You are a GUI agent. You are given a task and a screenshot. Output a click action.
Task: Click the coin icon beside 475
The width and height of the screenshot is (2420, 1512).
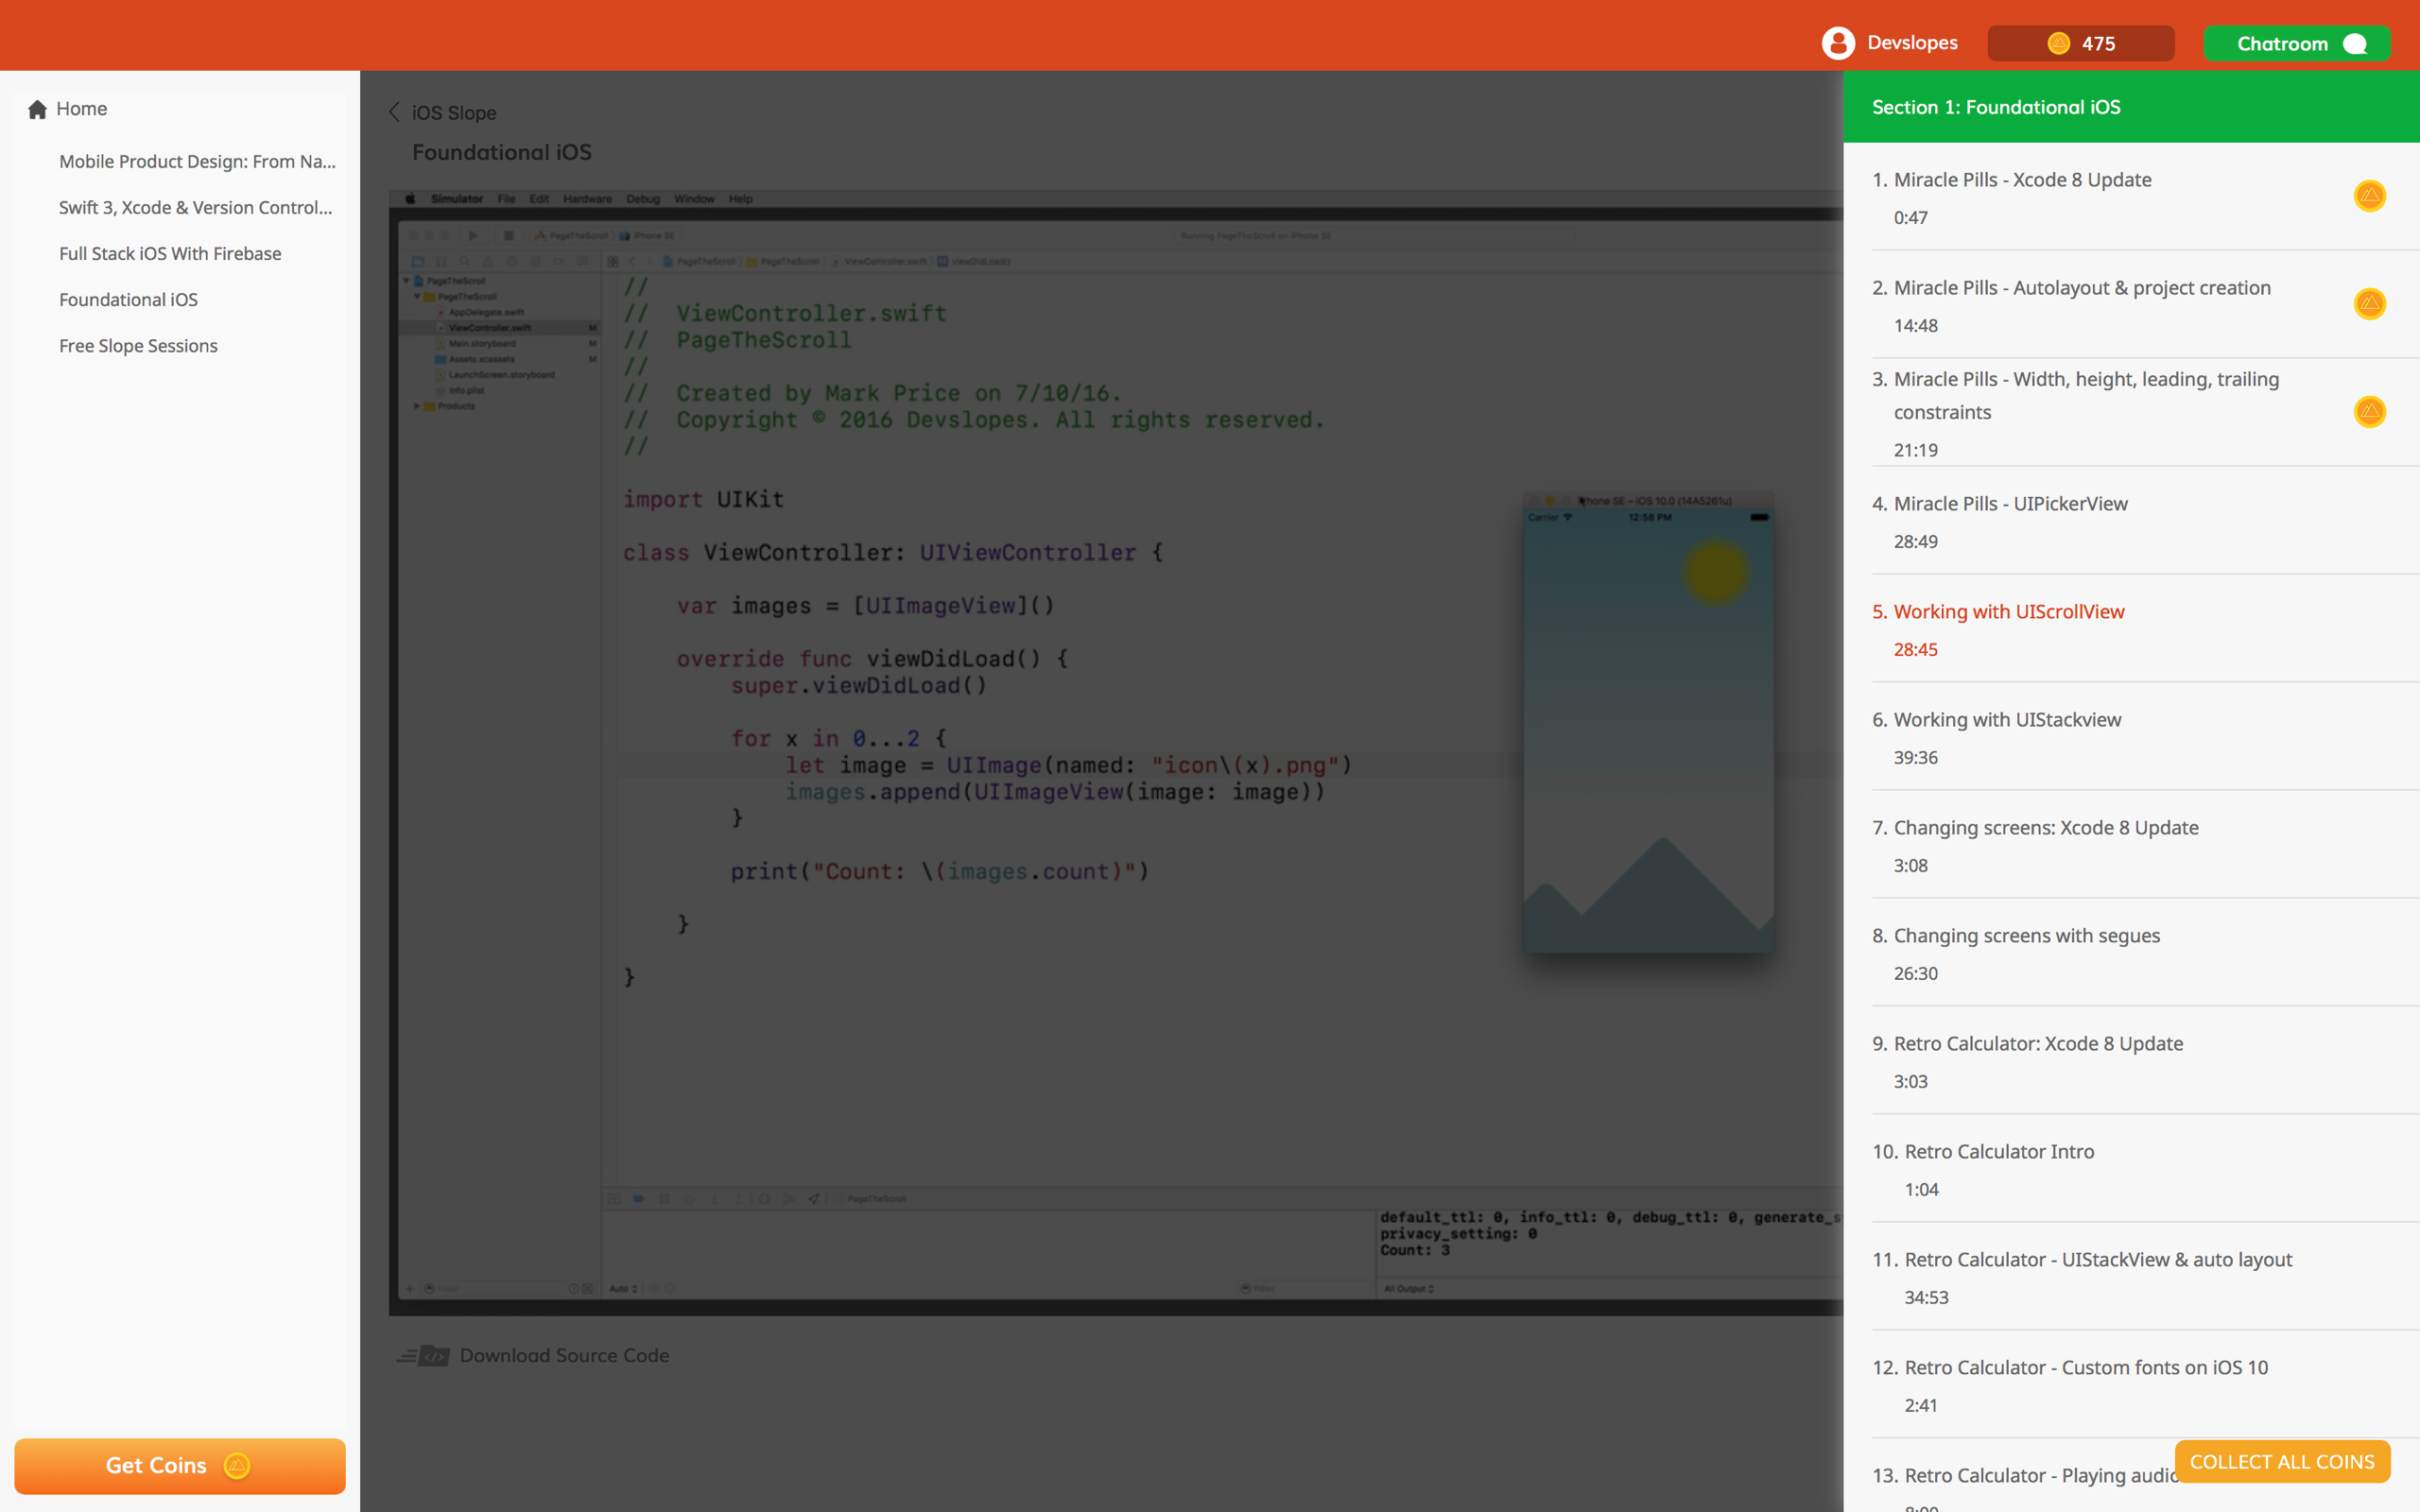(2058, 43)
